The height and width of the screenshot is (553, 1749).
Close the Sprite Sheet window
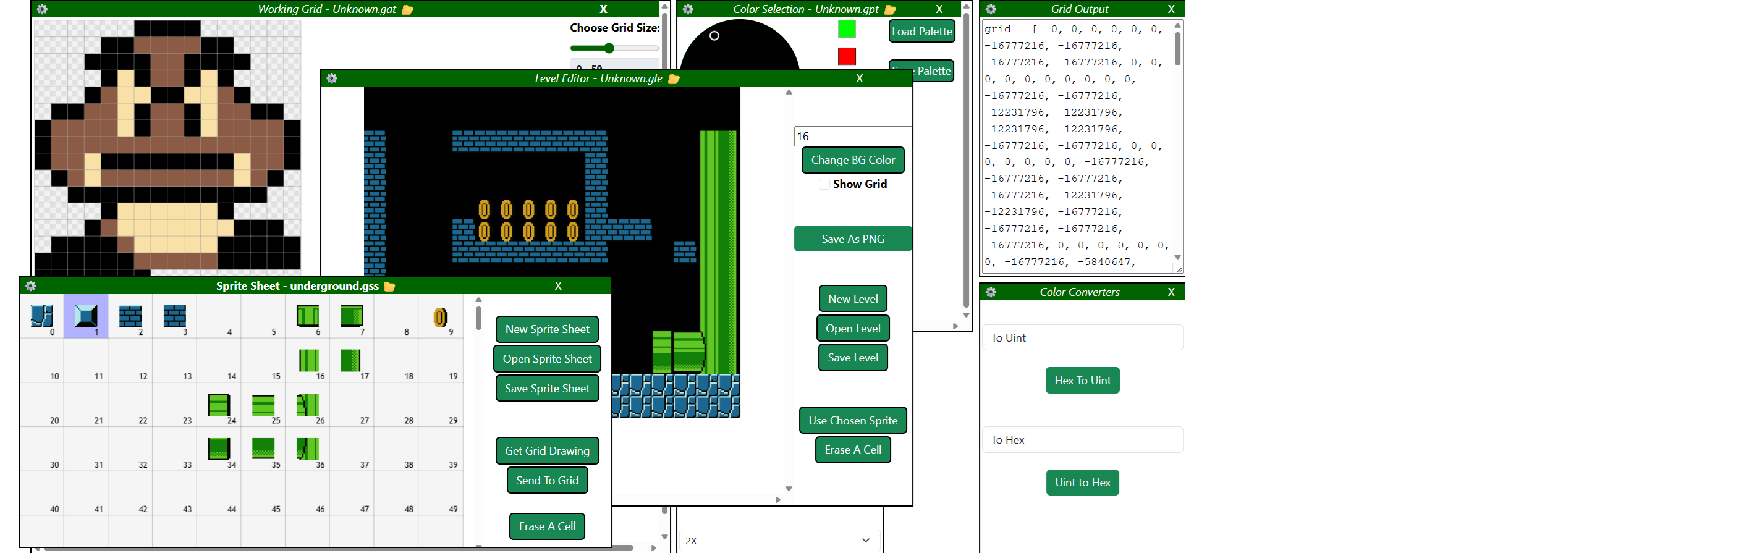[x=558, y=285]
